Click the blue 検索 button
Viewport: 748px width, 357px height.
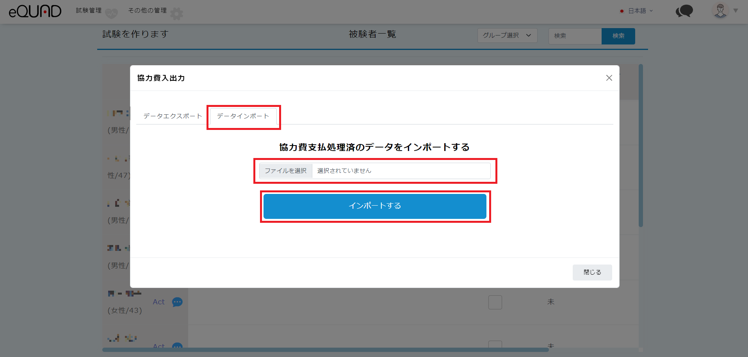coord(618,36)
